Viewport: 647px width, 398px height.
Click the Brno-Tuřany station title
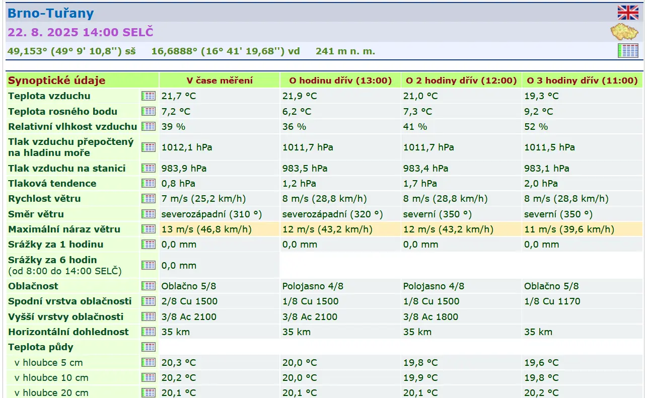coord(50,14)
